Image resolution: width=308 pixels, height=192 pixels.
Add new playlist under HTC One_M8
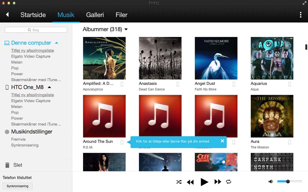pyautogui.click(x=32, y=95)
